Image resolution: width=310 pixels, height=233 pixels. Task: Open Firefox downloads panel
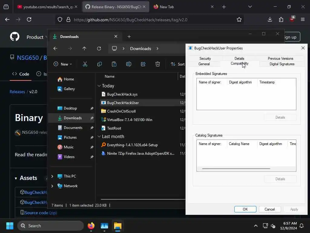coord(270,20)
